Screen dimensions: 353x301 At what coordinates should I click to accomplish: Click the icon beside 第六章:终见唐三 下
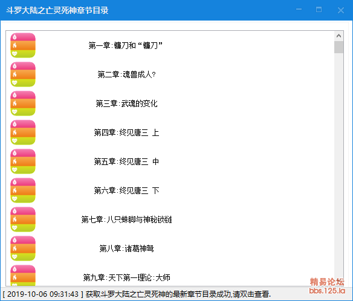pyautogui.click(x=23, y=190)
